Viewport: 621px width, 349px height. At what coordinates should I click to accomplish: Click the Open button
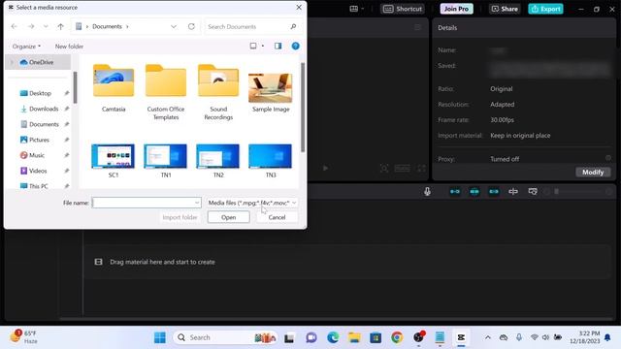(x=229, y=217)
